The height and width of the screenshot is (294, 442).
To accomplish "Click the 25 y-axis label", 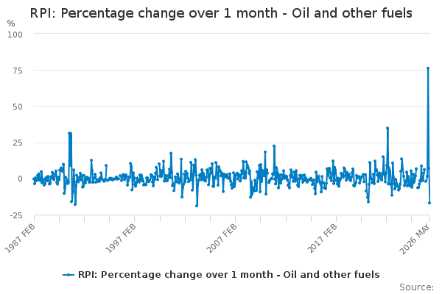I will click(x=18, y=143).
